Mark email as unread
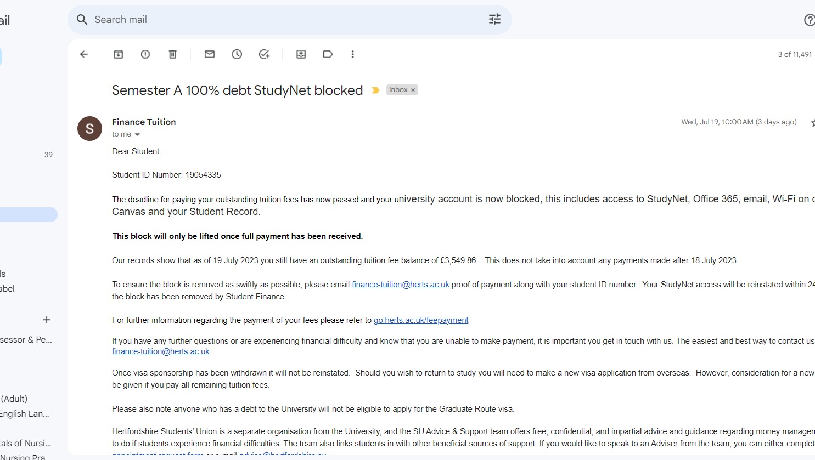 click(x=210, y=54)
